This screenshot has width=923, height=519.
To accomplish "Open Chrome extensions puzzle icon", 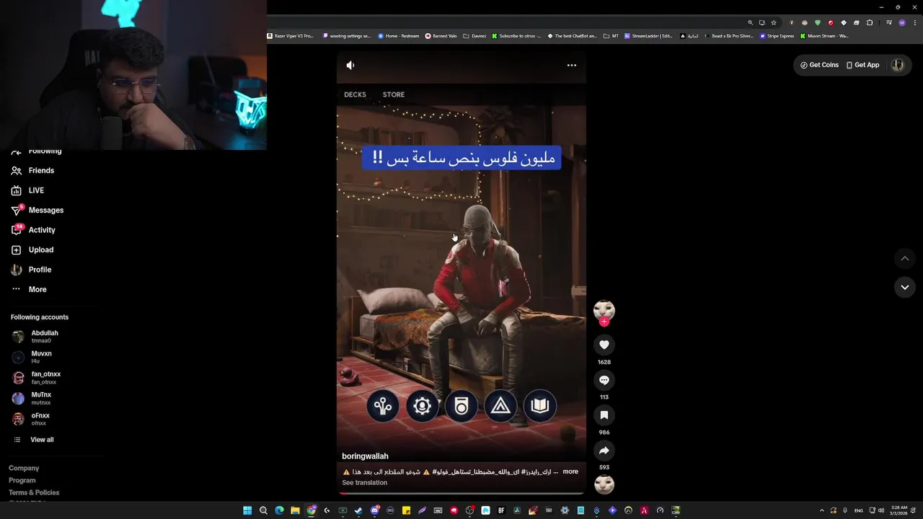I will (x=870, y=23).
